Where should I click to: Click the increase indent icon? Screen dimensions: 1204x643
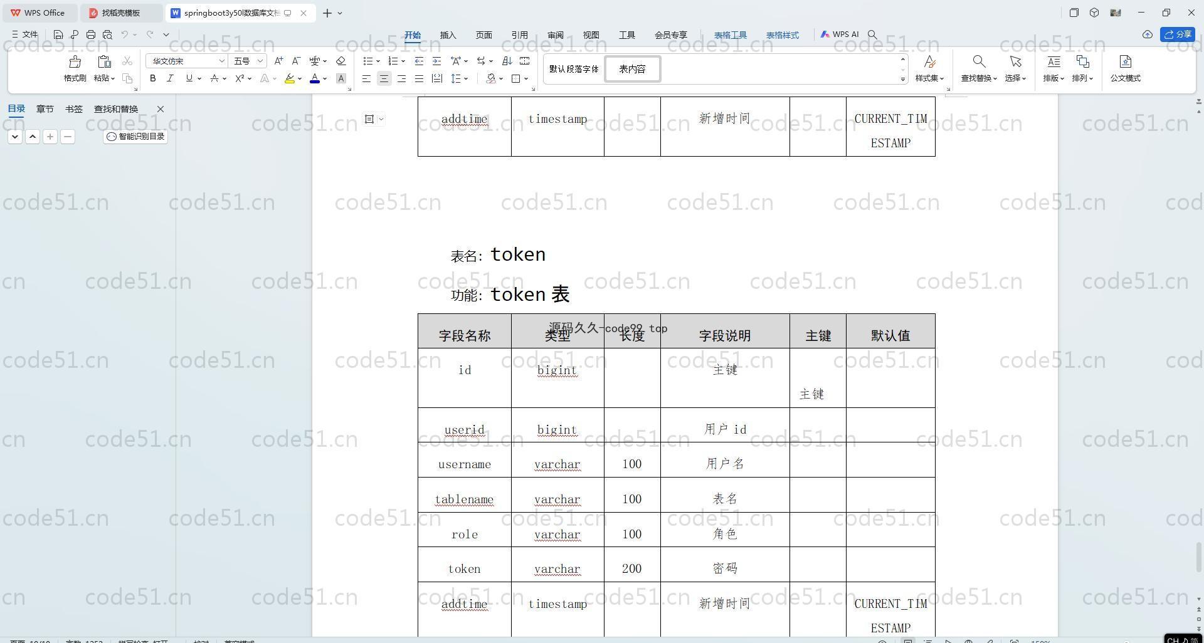[436, 61]
